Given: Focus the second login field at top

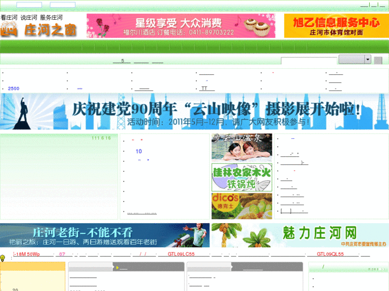Looking at the screenshot, I should click(x=63, y=5).
